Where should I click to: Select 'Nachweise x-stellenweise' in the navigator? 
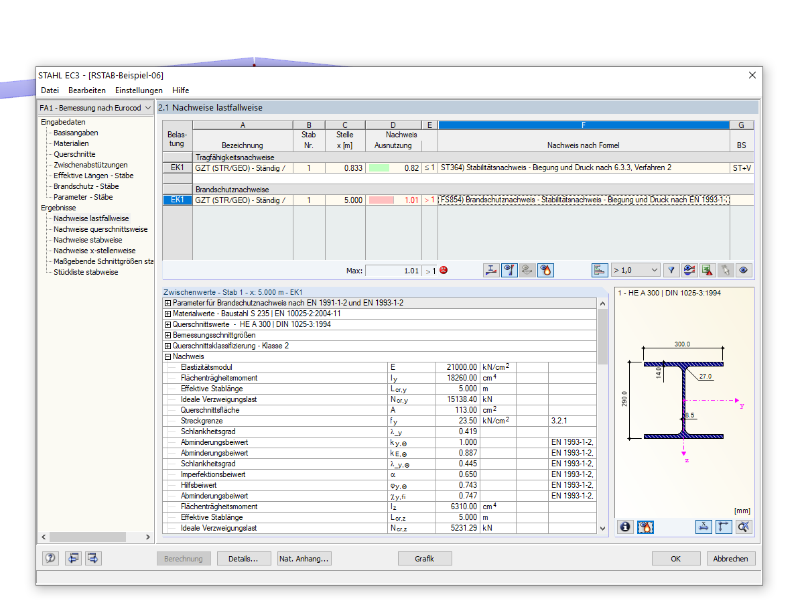(x=94, y=251)
